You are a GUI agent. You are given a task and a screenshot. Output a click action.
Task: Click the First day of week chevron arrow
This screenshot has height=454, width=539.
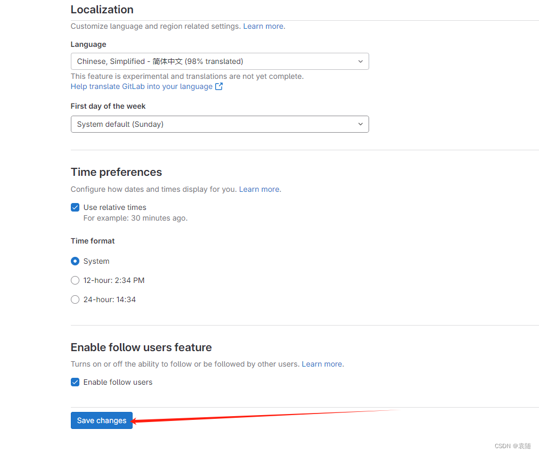pos(360,124)
